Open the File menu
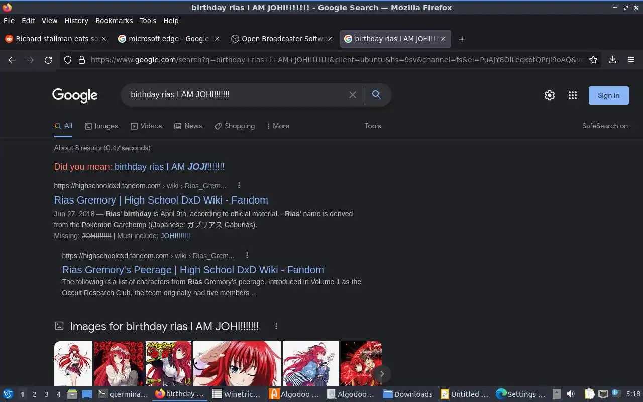The width and height of the screenshot is (643, 402). (x=9, y=21)
